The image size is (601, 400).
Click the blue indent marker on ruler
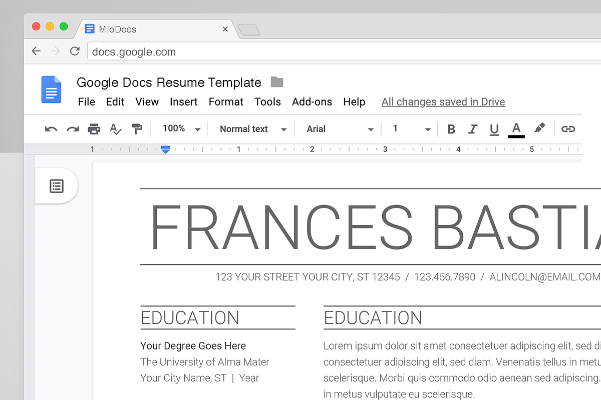tap(166, 149)
